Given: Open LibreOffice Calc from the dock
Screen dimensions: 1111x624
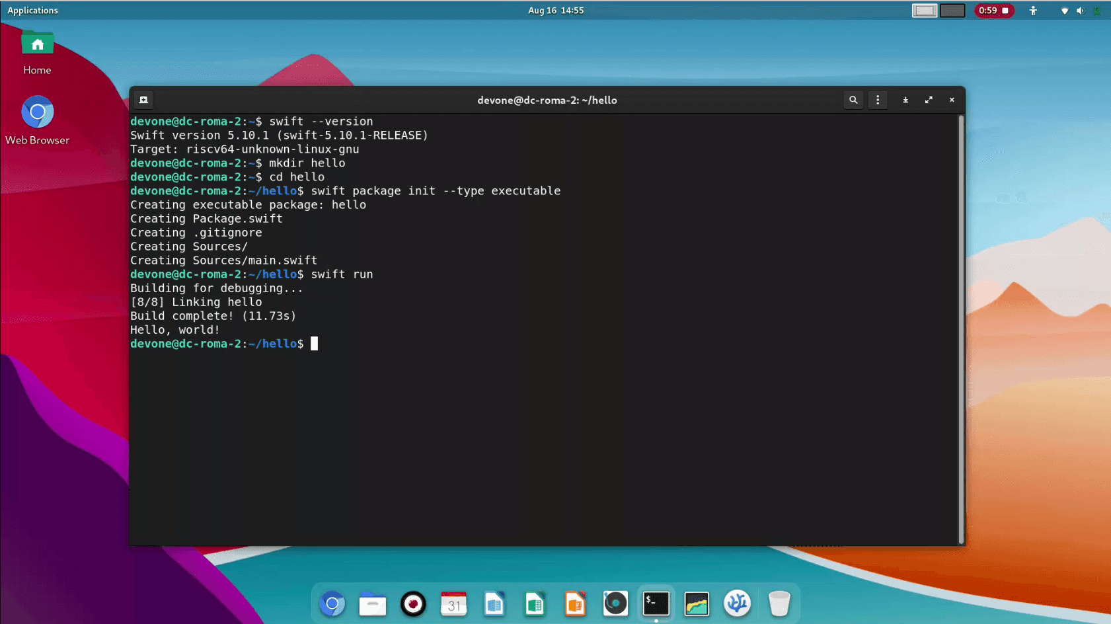Looking at the screenshot, I should coord(535,604).
